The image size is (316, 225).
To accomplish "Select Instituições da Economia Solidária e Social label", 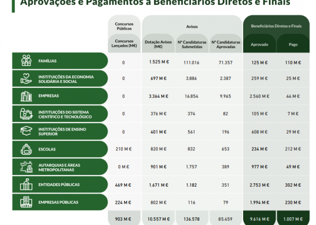I will [x=66, y=79].
